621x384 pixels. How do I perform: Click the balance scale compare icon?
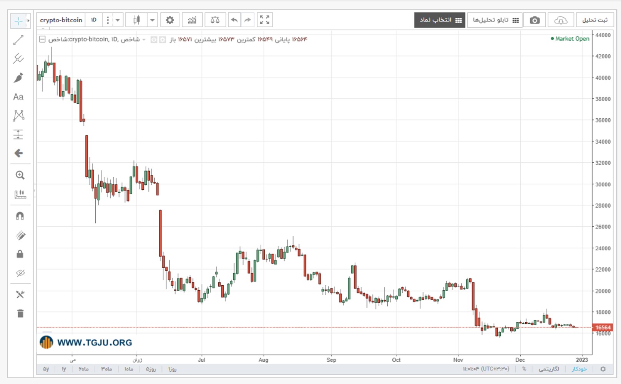coord(215,20)
